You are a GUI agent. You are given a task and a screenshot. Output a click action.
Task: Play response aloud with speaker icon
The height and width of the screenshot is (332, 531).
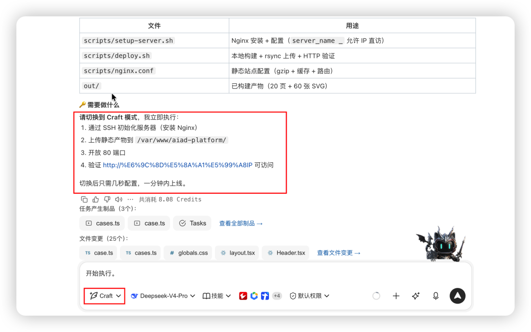(118, 199)
